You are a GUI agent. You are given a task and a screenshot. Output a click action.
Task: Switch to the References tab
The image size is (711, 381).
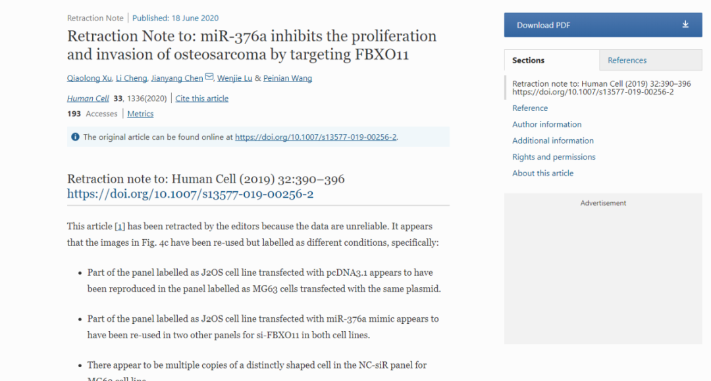(627, 60)
